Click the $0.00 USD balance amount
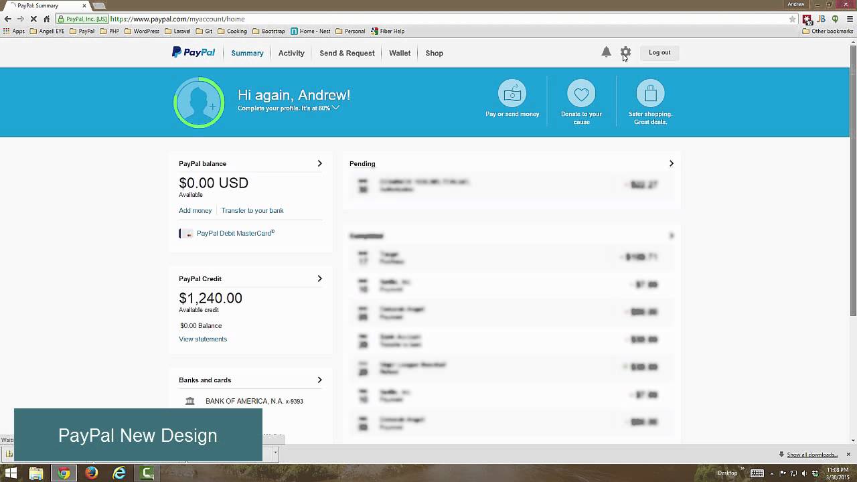Screen dimensions: 857x482 pos(214,183)
